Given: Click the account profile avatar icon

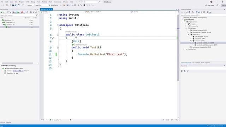Looking at the screenshot, I should click(211, 2).
